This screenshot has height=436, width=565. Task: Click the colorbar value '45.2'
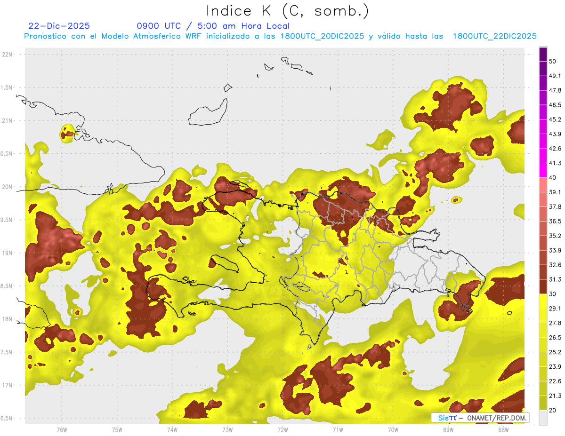(555, 119)
